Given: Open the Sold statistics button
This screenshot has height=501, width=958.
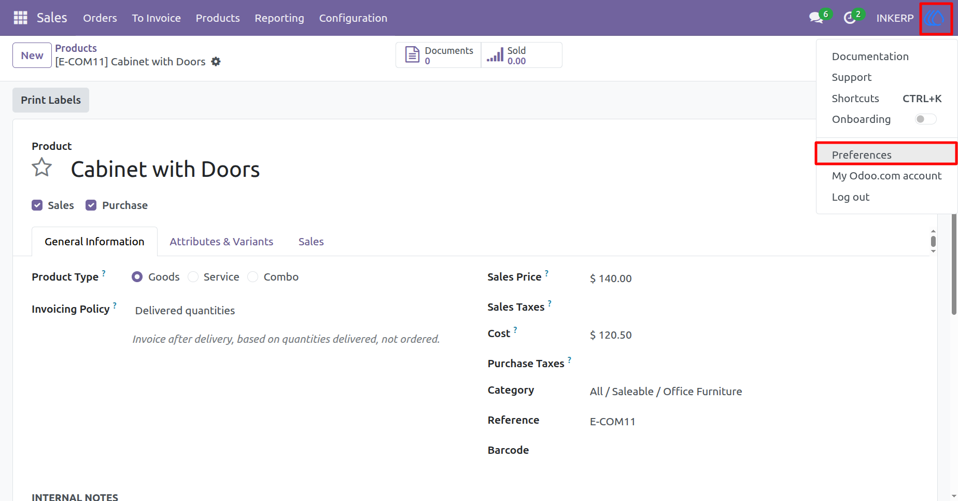Looking at the screenshot, I should [x=522, y=55].
